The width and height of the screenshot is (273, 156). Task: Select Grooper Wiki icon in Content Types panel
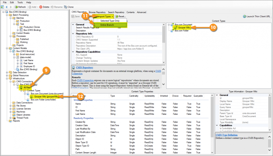pos(176,28)
